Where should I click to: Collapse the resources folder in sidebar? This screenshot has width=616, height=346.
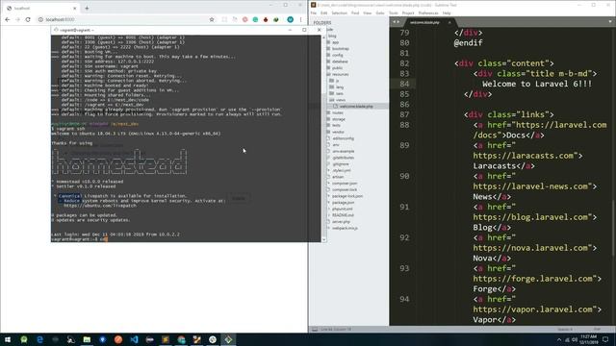click(x=340, y=75)
